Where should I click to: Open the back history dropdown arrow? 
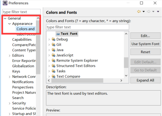coord(144,11)
